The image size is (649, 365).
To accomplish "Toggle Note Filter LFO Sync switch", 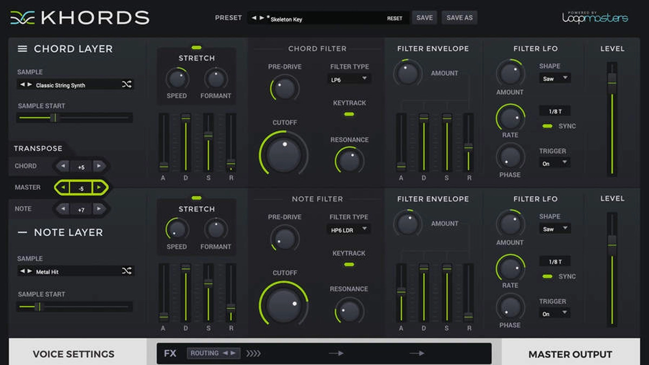I will [548, 276].
